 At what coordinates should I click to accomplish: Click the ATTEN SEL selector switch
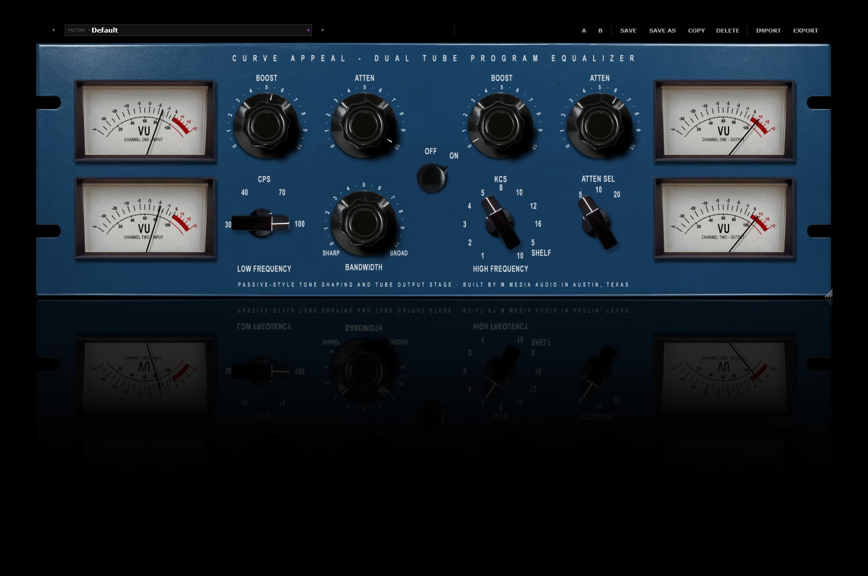pos(598,222)
